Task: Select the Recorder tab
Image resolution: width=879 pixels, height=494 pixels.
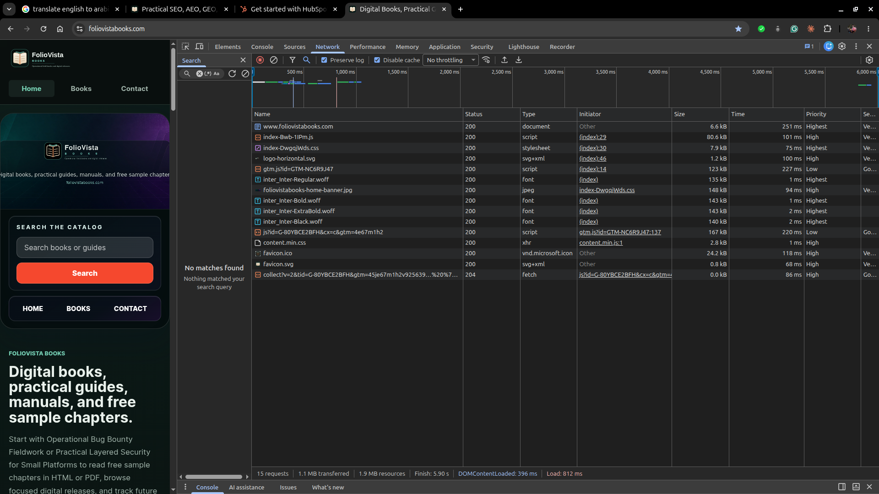Action: tap(562, 47)
